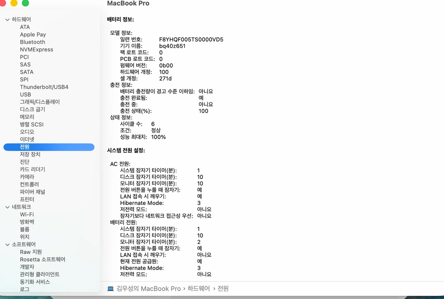Select 동기화 서비스 in sidebar
This screenshot has width=444, height=299.
point(35,282)
